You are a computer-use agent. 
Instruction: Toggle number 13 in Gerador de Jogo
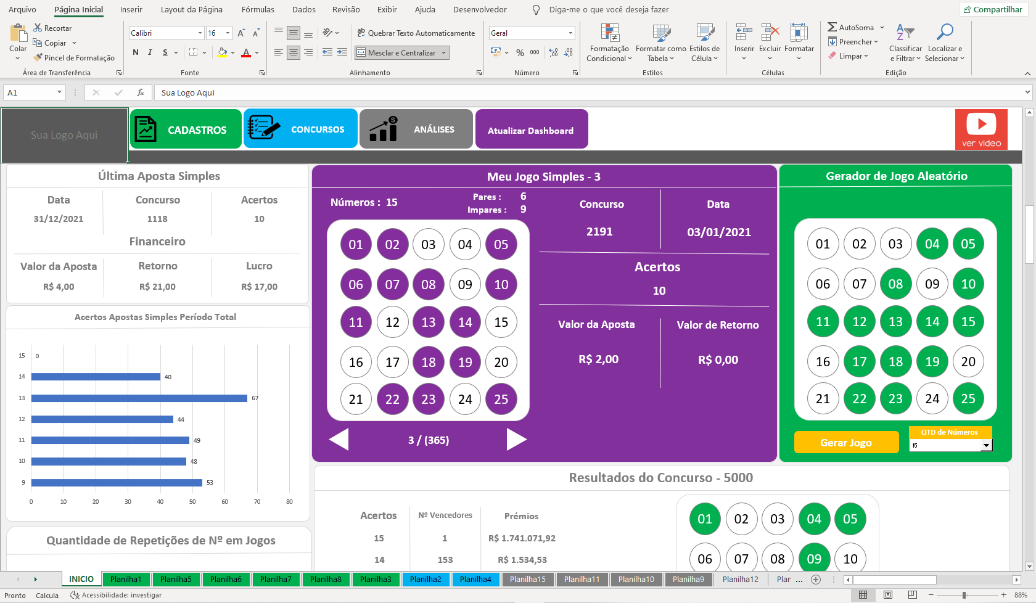895,321
